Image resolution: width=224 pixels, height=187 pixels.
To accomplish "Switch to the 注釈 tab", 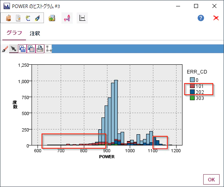I will tap(35, 34).
